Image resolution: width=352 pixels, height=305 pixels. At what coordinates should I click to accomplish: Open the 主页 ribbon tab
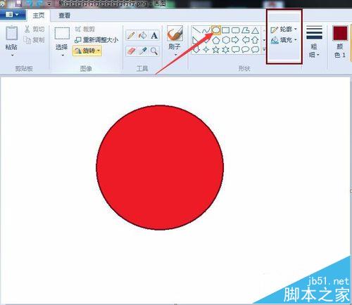39,15
